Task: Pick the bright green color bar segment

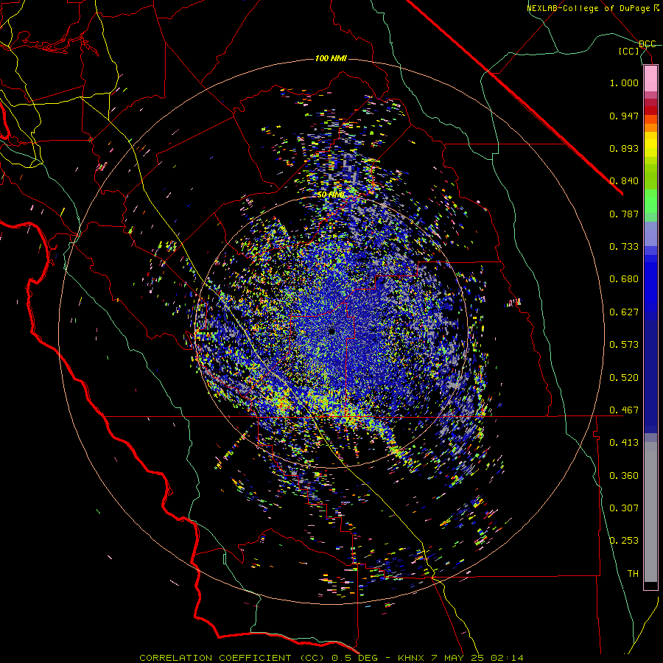Action: tap(650, 201)
